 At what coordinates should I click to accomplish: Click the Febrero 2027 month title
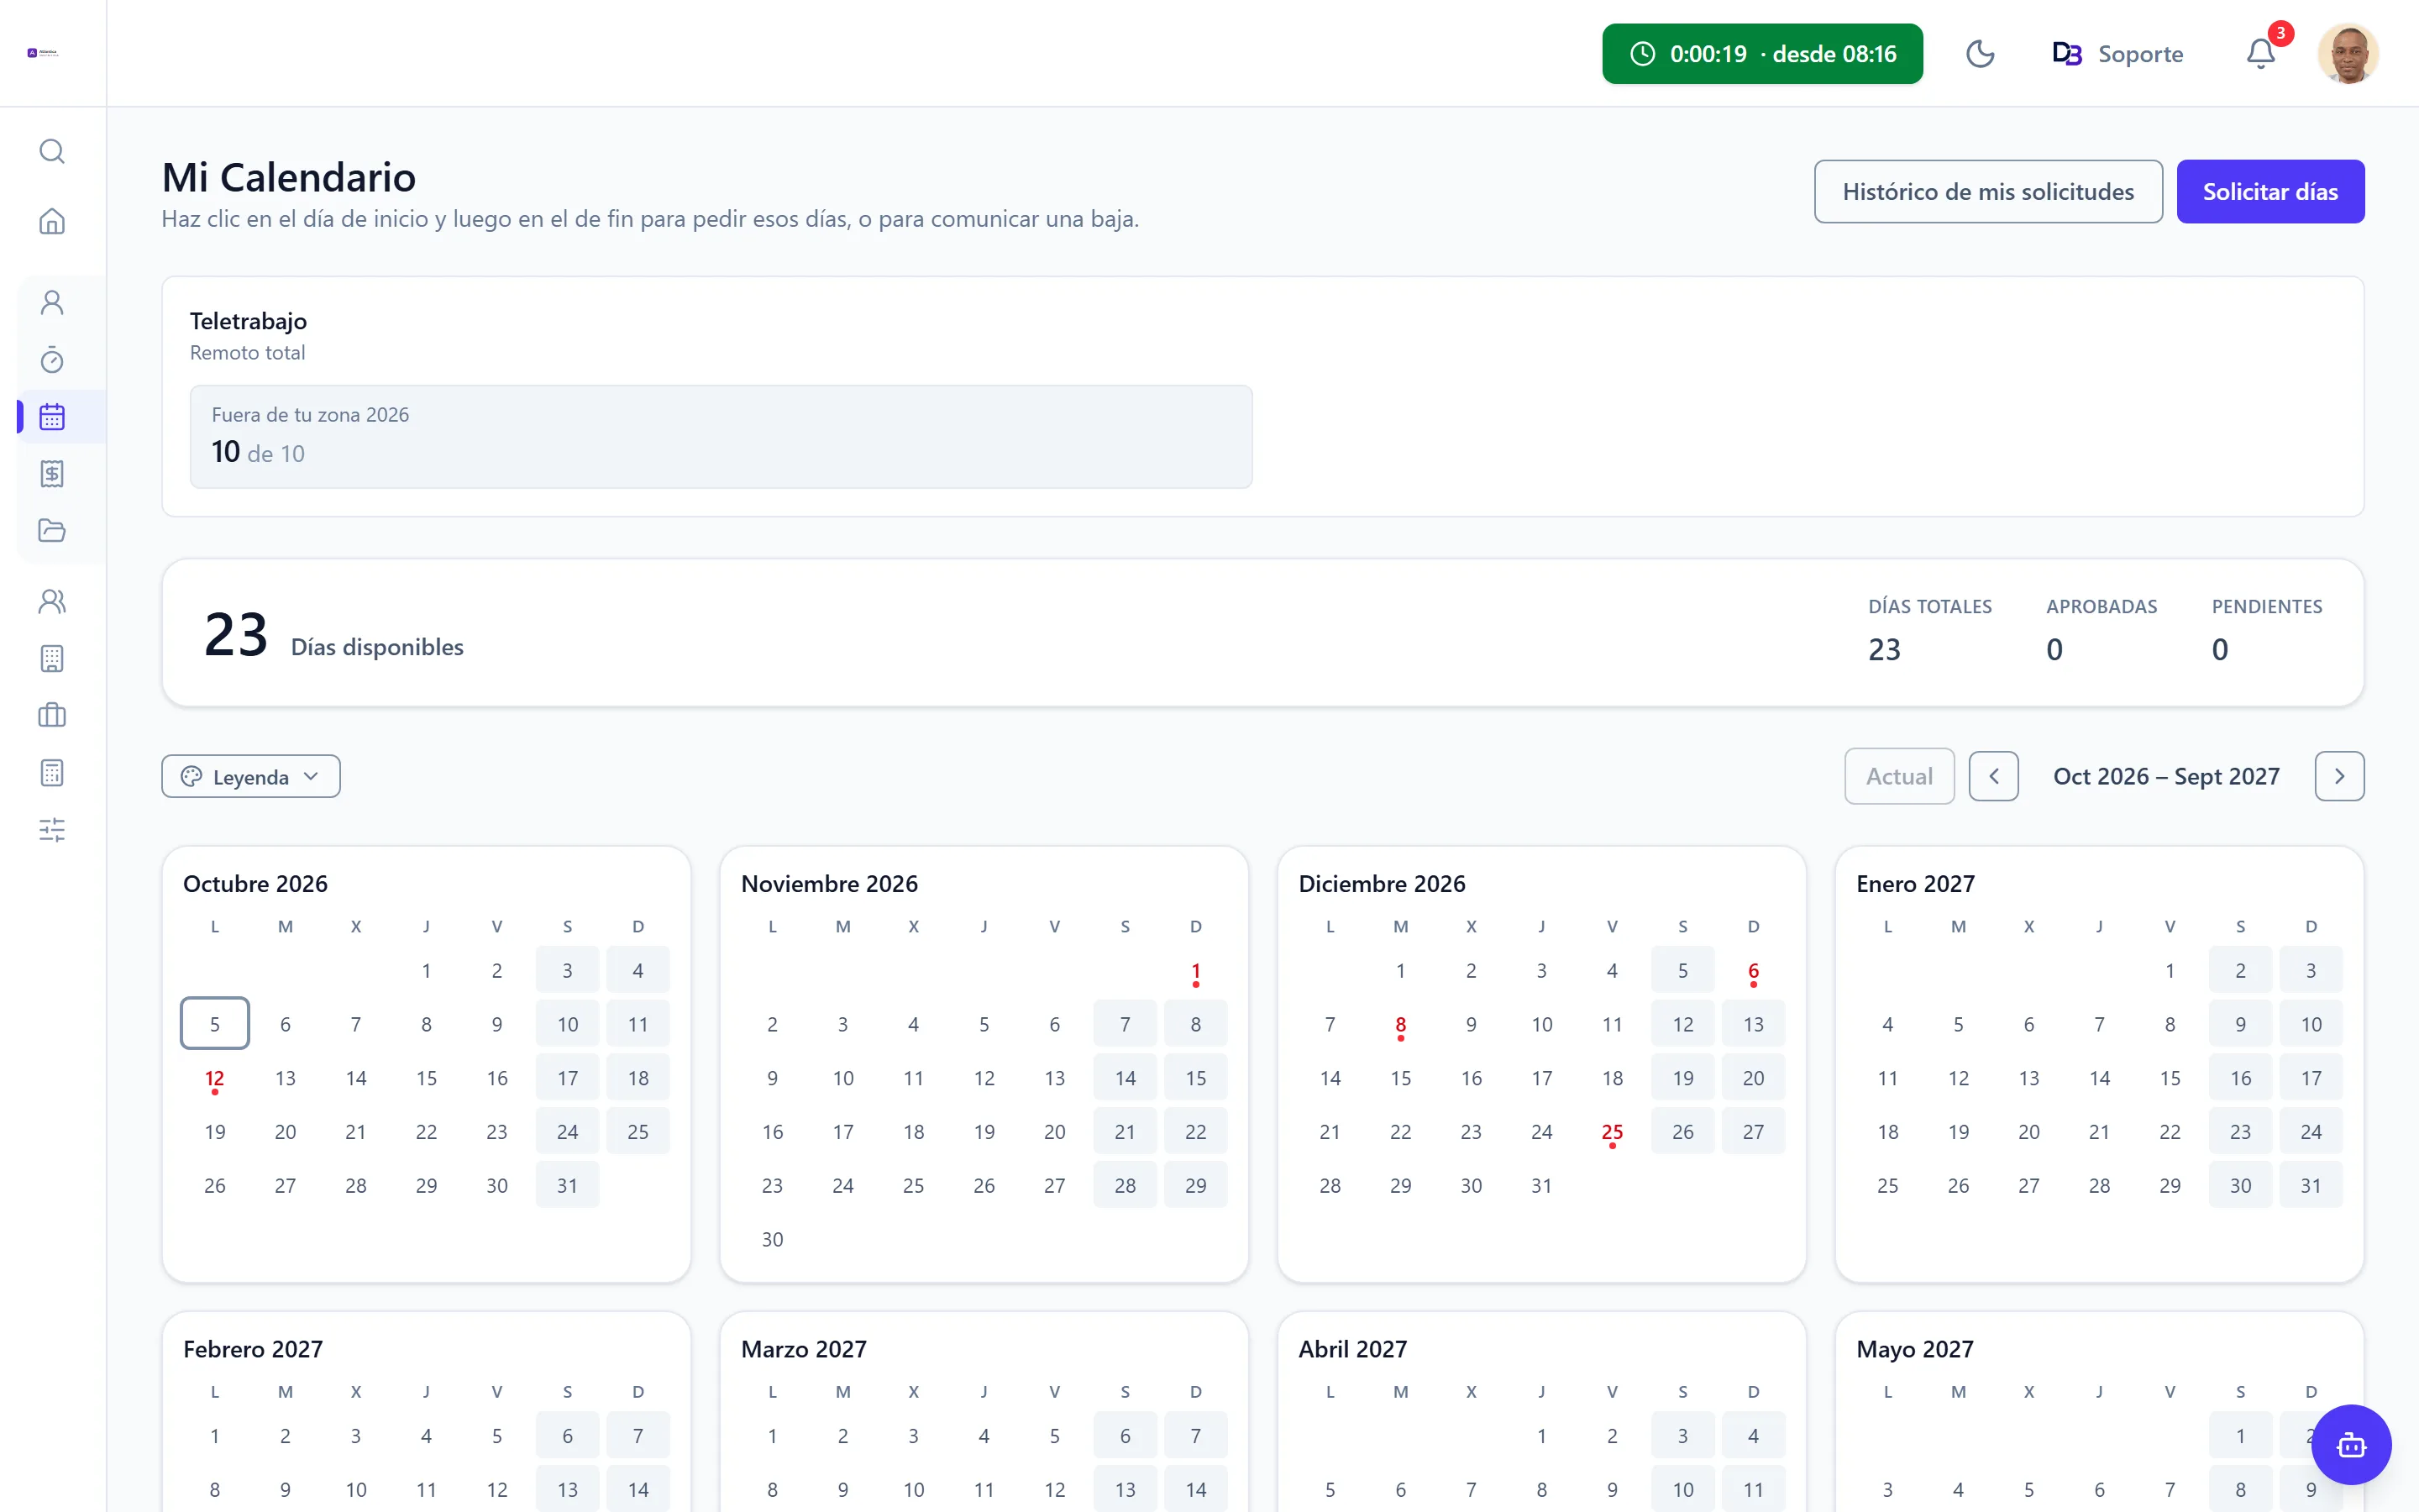pos(253,1349)
